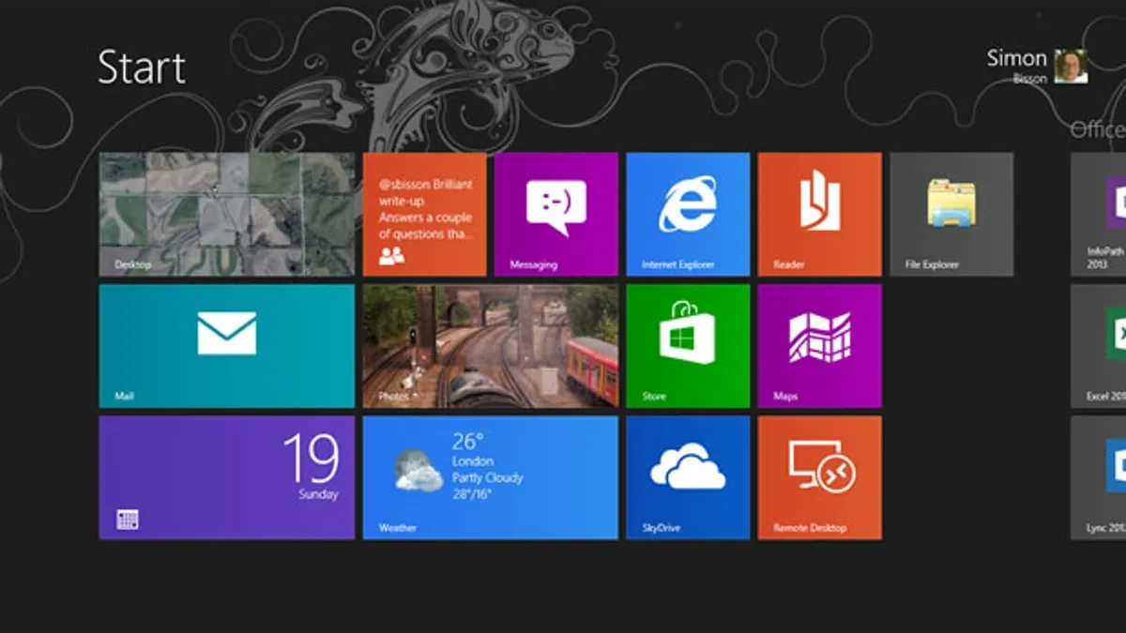Open the Desktop tile
The image size is (1126, 633).
[x=227, y=215]
